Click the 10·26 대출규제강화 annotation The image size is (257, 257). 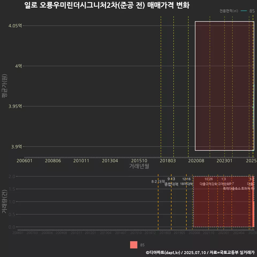[209, 182]
